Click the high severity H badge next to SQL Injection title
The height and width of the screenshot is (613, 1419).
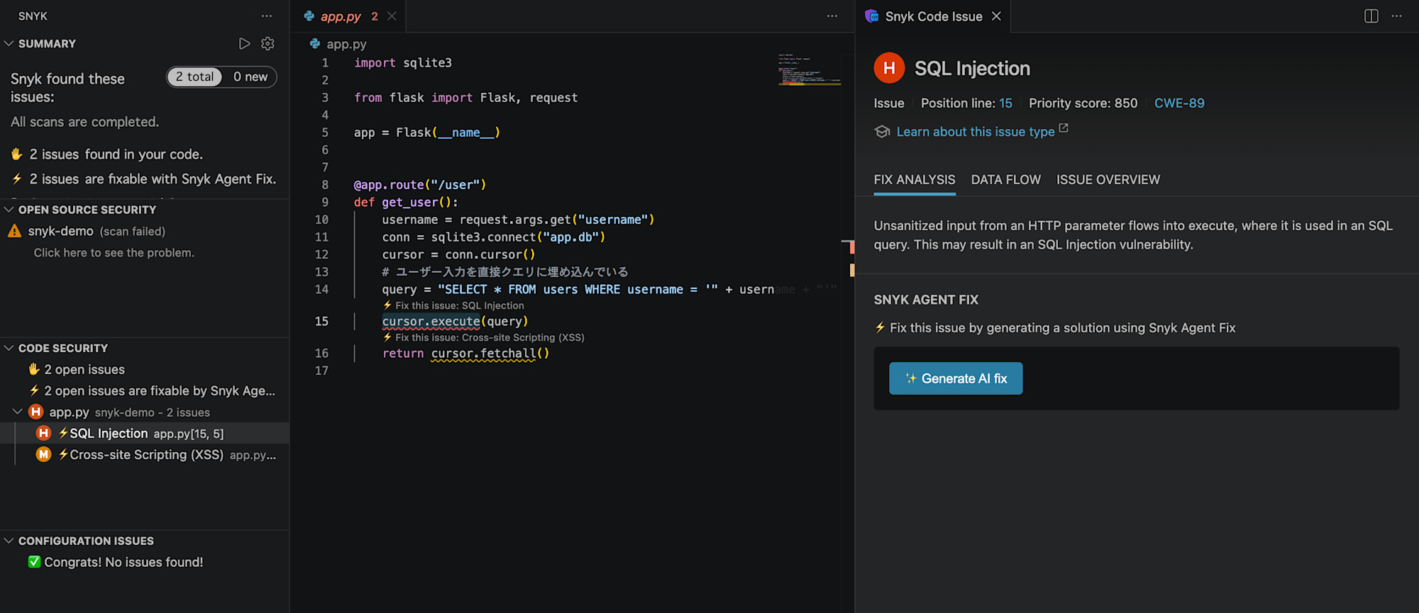(889, 68)
